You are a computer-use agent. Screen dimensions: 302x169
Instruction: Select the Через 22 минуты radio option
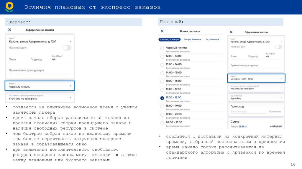[162, 48]
